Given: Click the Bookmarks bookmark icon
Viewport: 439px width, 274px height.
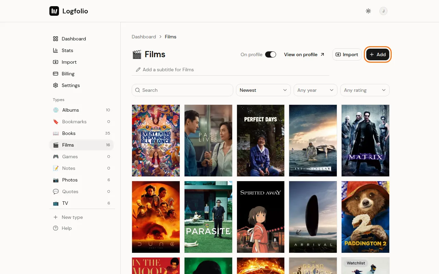Looking at the screenshot, I should click(56, 122).
